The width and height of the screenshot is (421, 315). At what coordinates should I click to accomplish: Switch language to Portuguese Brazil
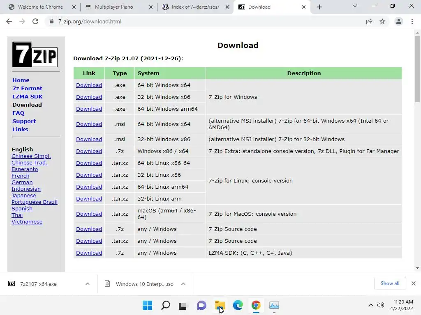pos(35,202)
